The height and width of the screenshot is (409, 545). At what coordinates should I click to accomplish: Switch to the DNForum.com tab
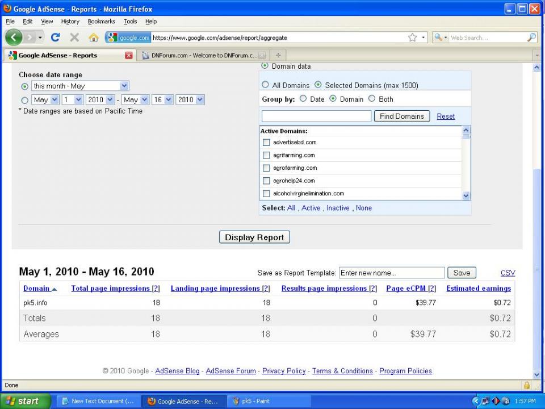pyautogui.click(x=204, y=55)
